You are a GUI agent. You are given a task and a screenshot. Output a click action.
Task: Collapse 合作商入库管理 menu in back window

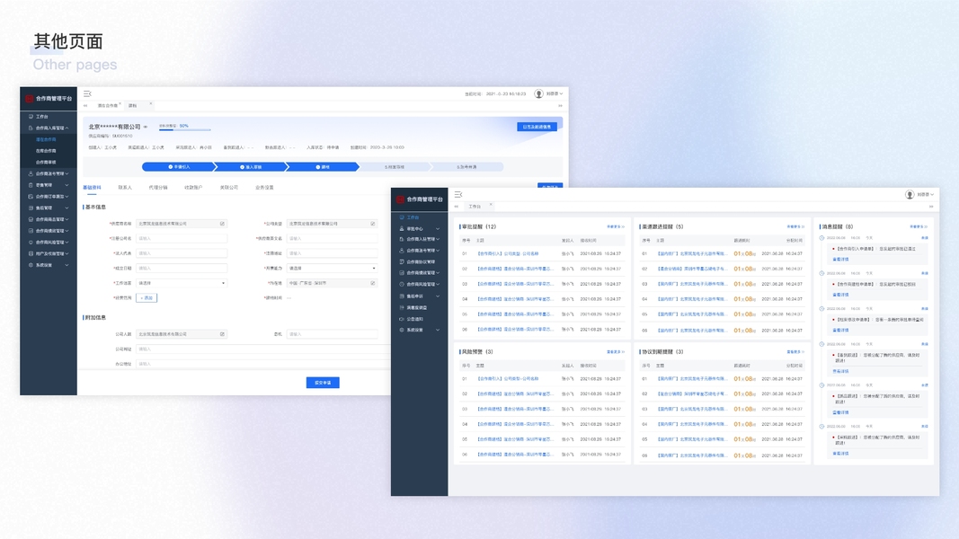[x=67, y=128]
